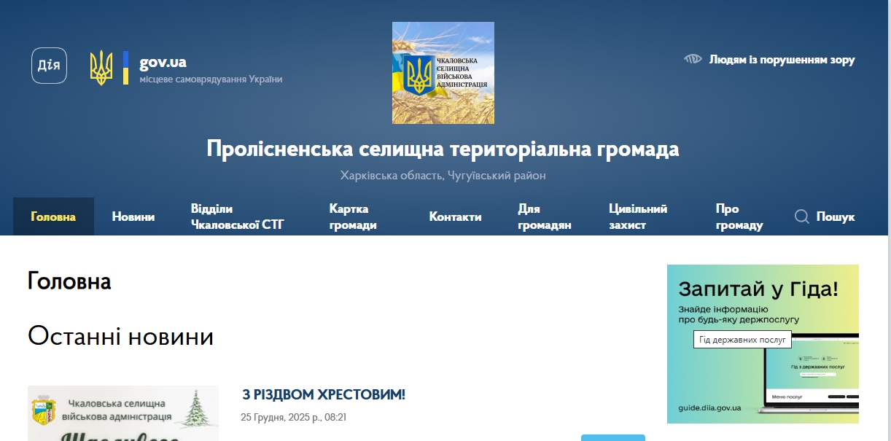
Task: Select the Головна menu item
Action: [x=53, y=216]
